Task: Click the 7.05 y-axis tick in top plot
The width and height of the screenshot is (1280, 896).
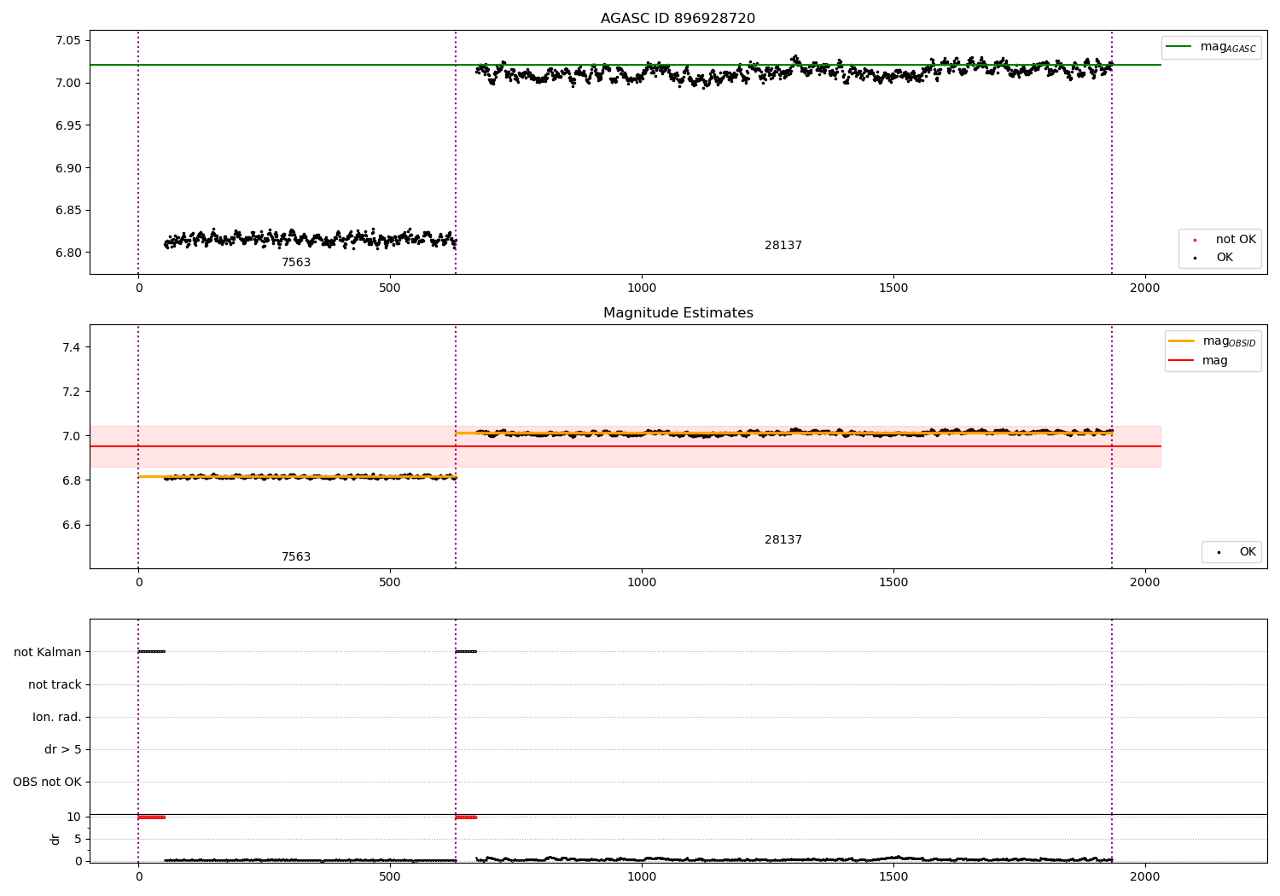Action: [67, 40]
